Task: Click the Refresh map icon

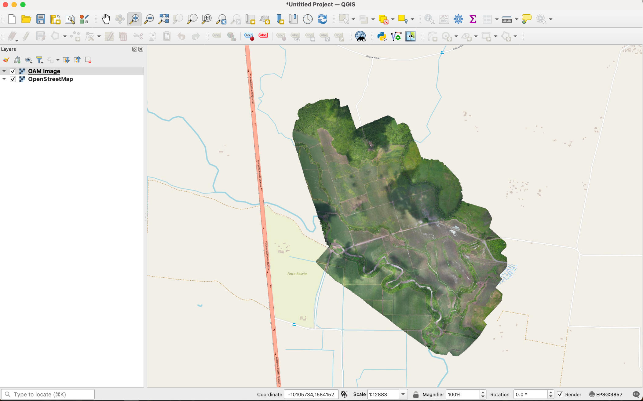Action: [322, 19]
